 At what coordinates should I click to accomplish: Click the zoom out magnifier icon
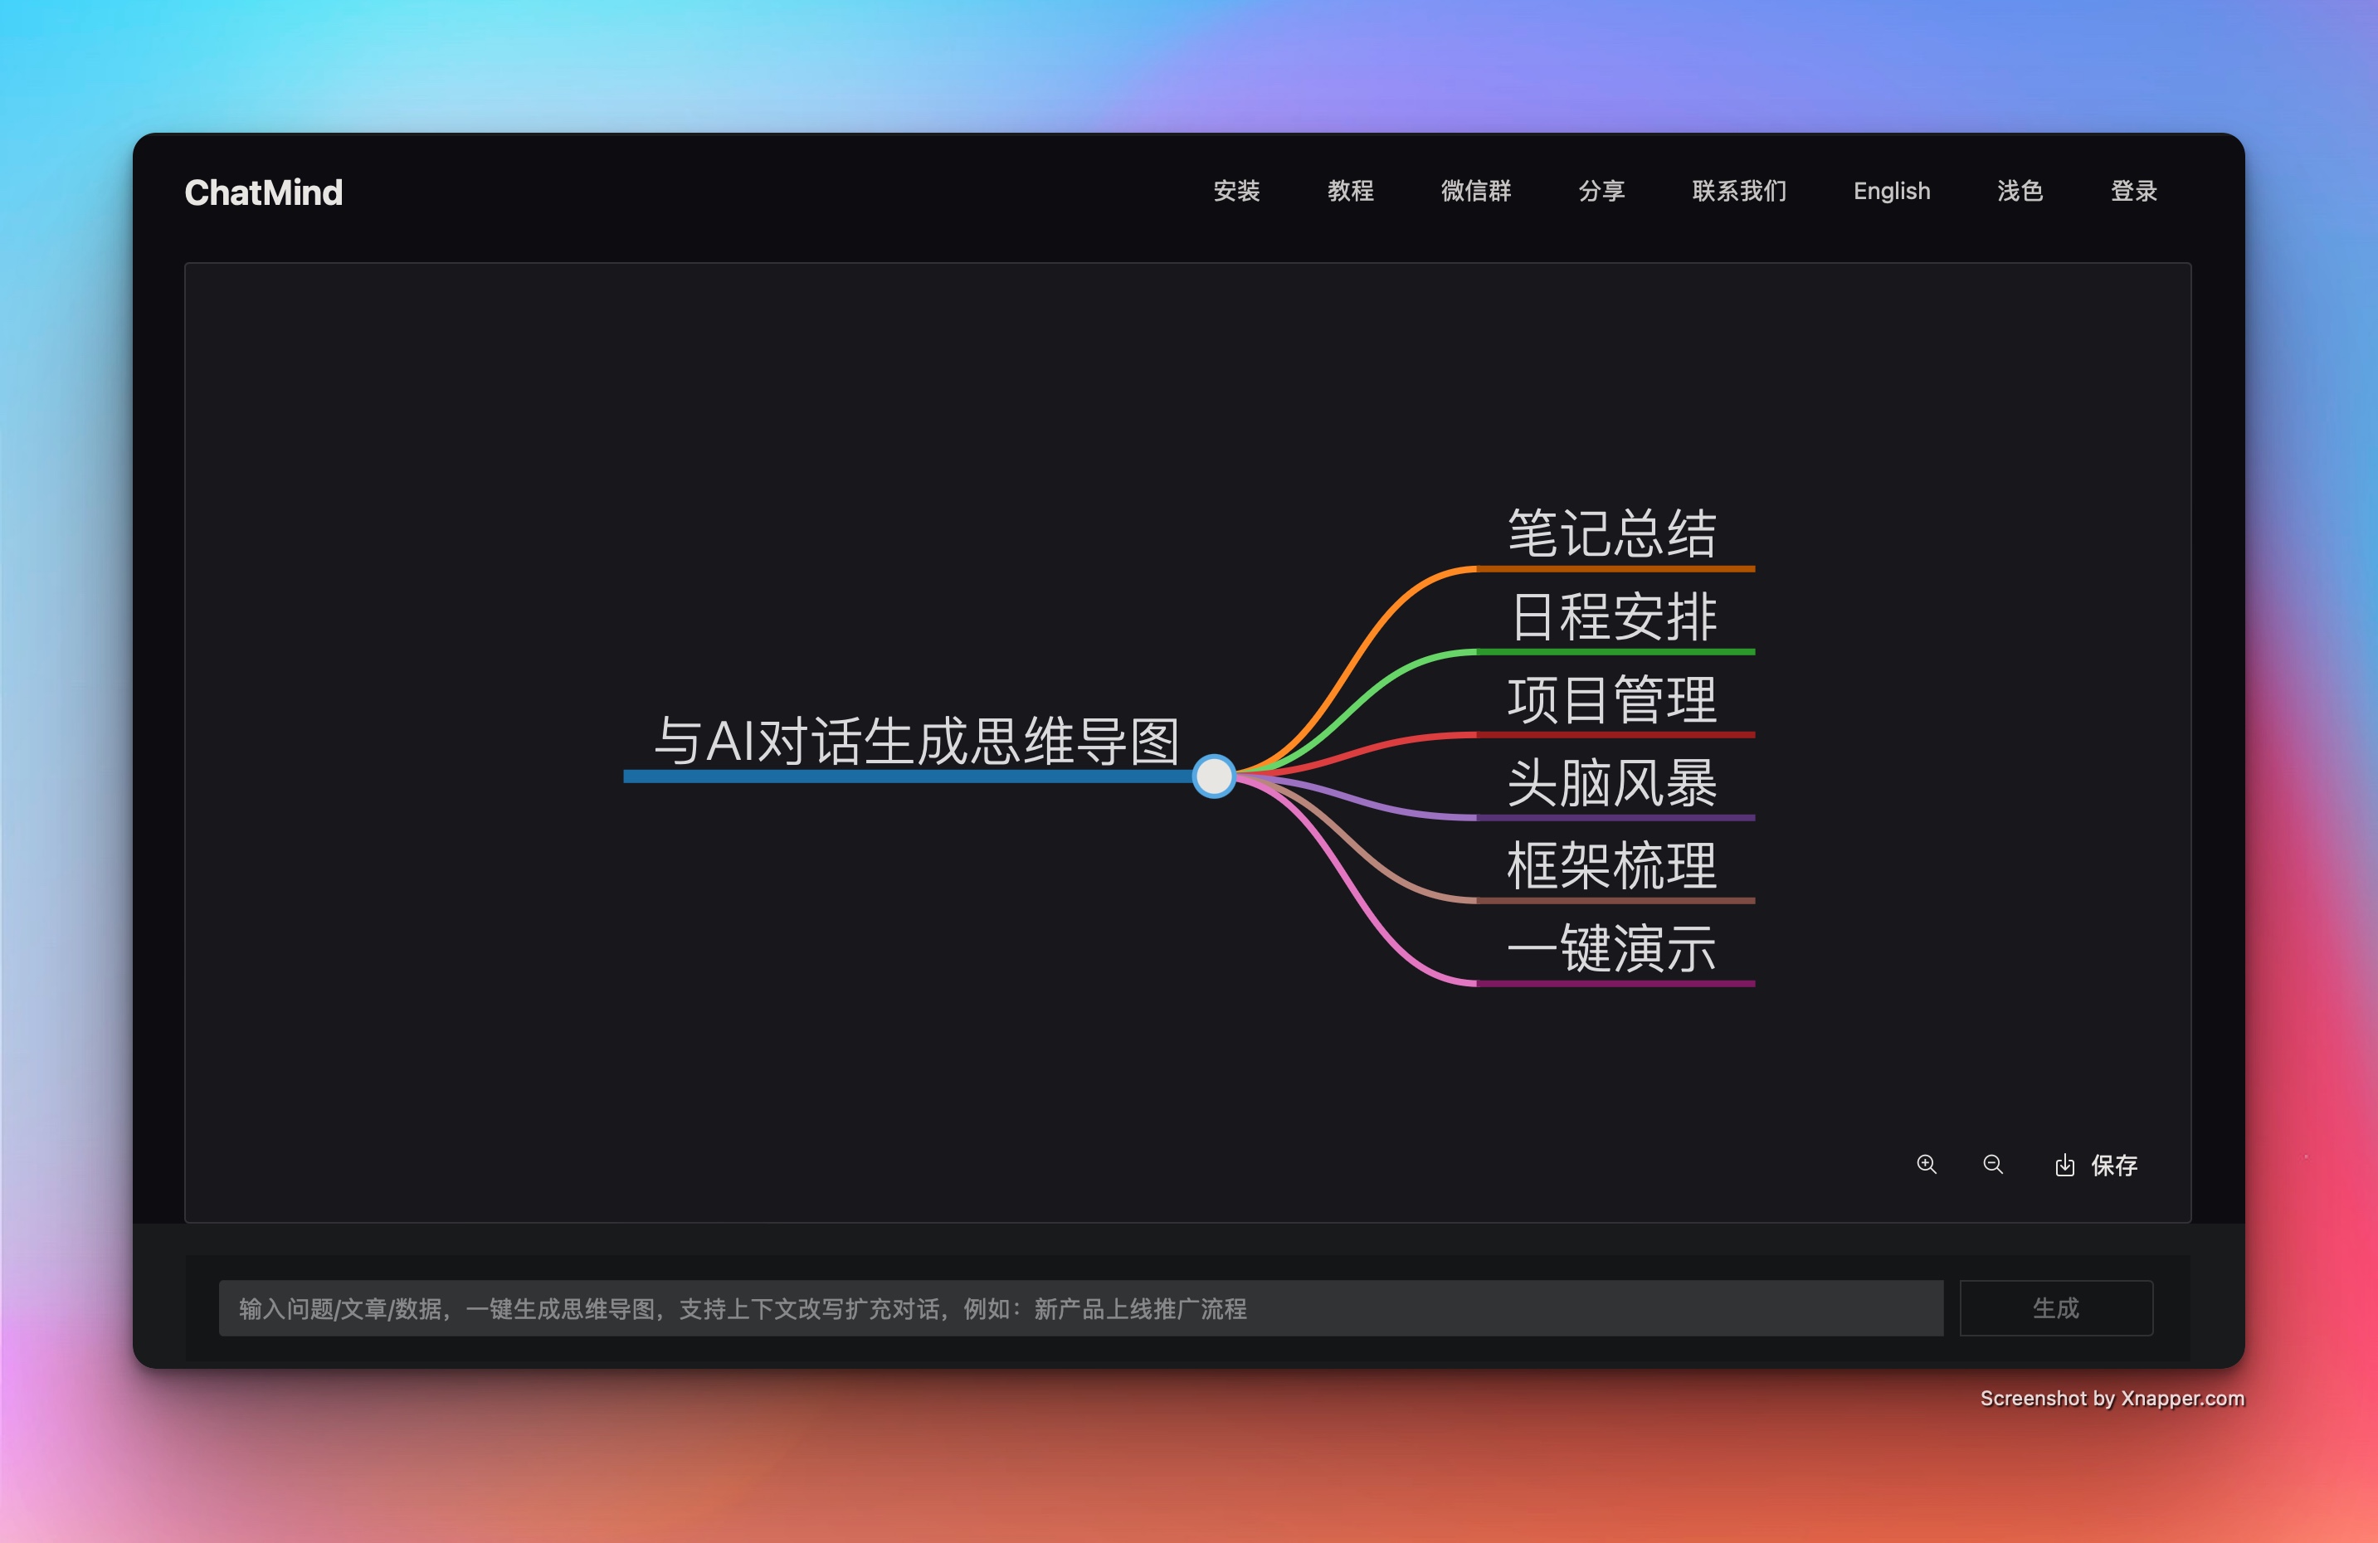1992,1165
